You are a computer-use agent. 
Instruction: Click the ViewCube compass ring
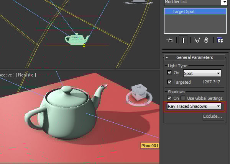click(x=139, y=103)
